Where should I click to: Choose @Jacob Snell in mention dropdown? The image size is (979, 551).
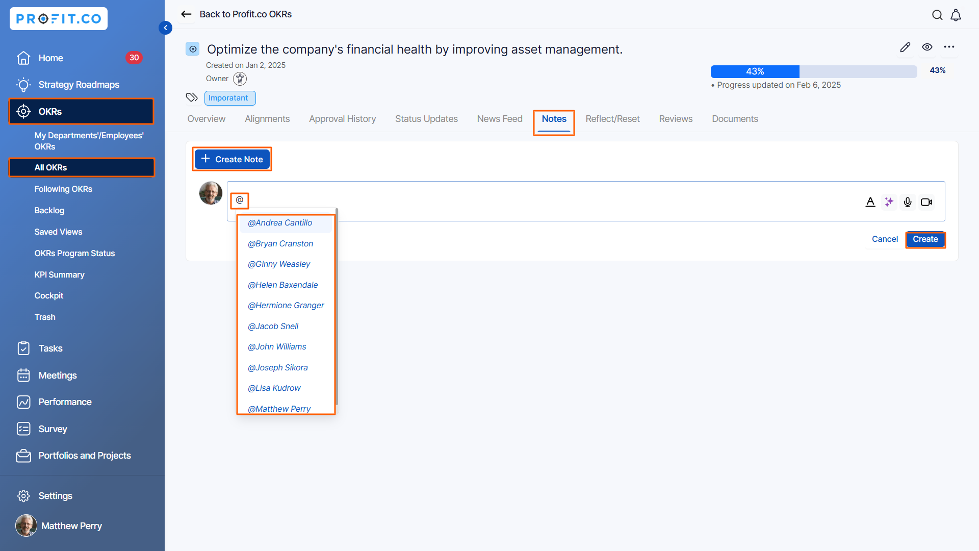(x=273, y=326)
